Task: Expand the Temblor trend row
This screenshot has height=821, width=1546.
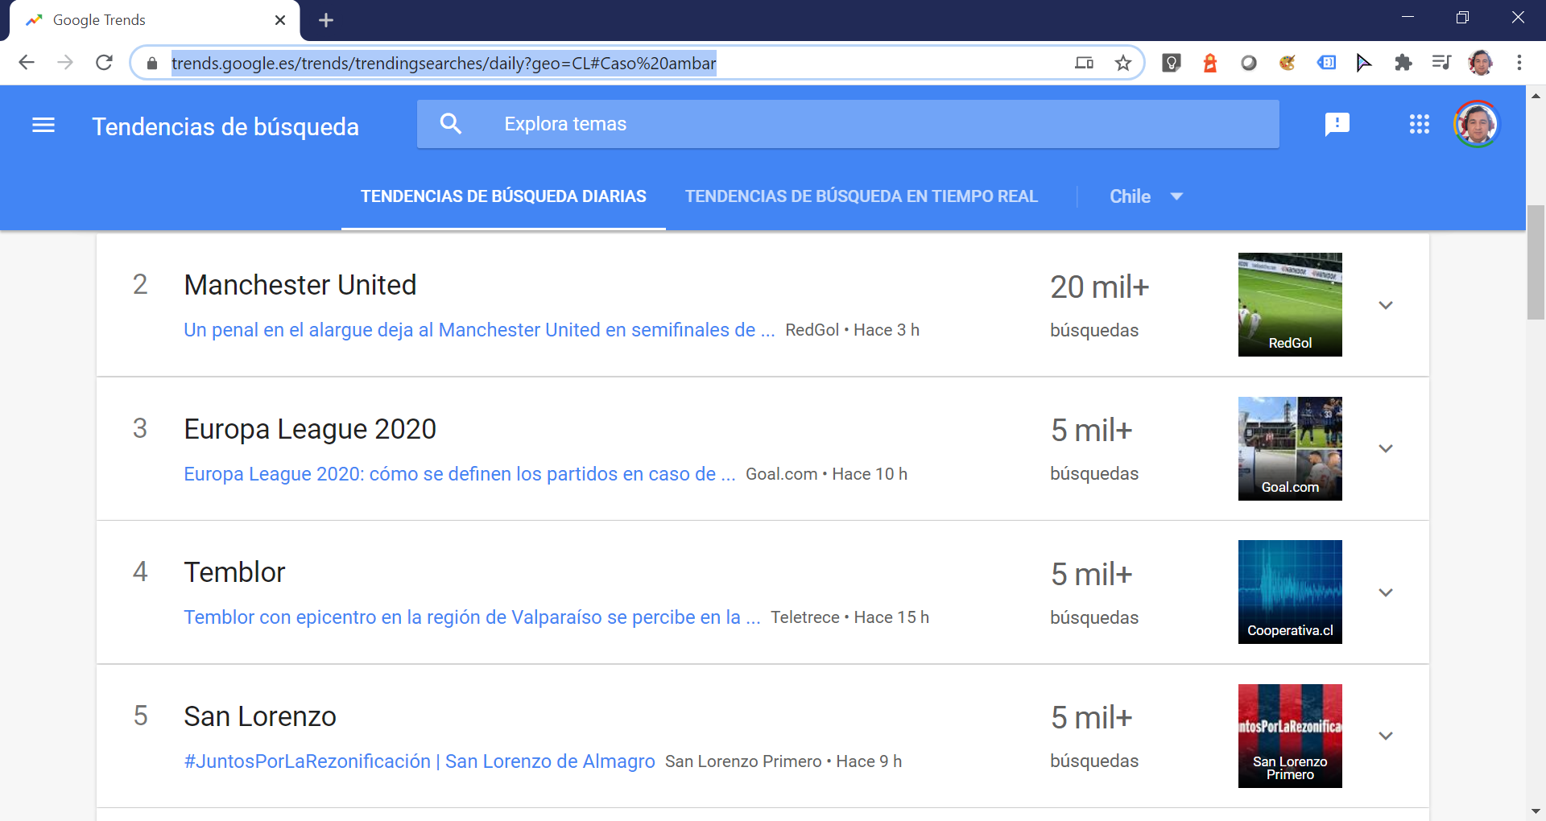Action: coord(1386,592)
